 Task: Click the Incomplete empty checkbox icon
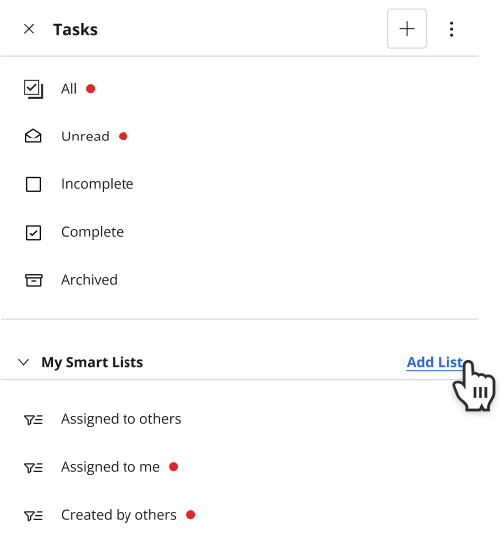tap(33, 184)
